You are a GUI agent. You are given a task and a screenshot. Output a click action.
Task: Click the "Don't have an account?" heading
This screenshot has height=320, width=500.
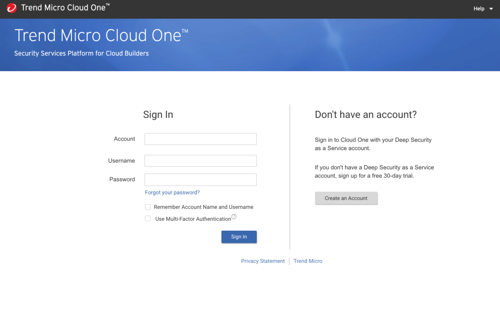click(366, 115)
